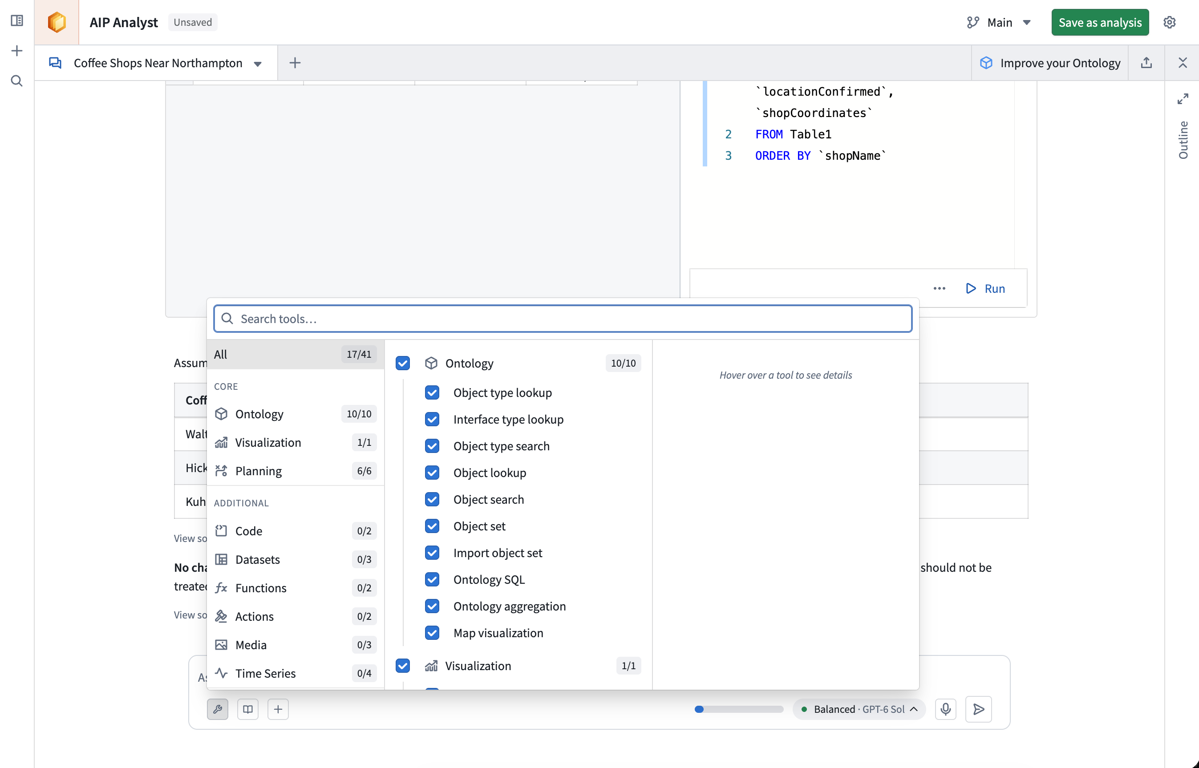1199x768 pixels.
Task: Toggle the left sidebar panel icon
Action: click(x=17, y=20)
